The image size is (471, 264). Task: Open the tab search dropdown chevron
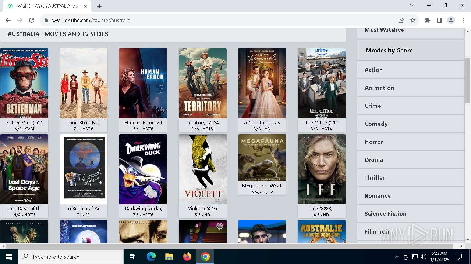[412, 5]
